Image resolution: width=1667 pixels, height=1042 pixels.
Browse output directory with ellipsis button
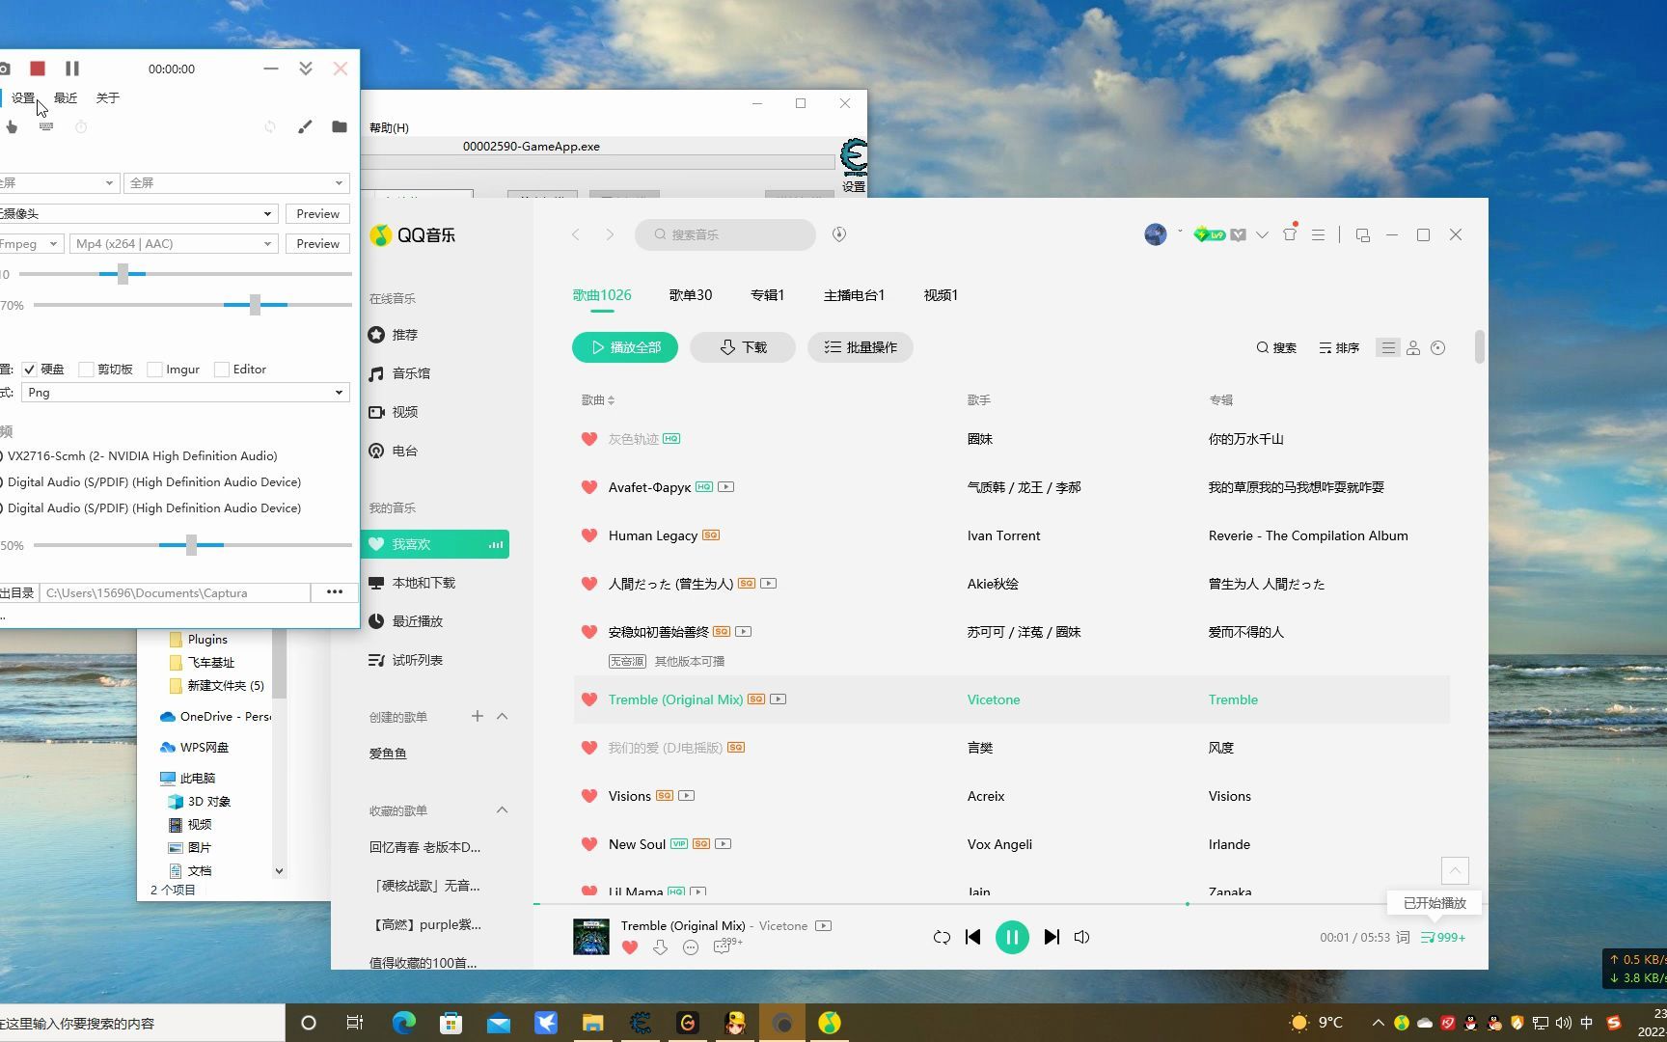(x=335, y=592)
